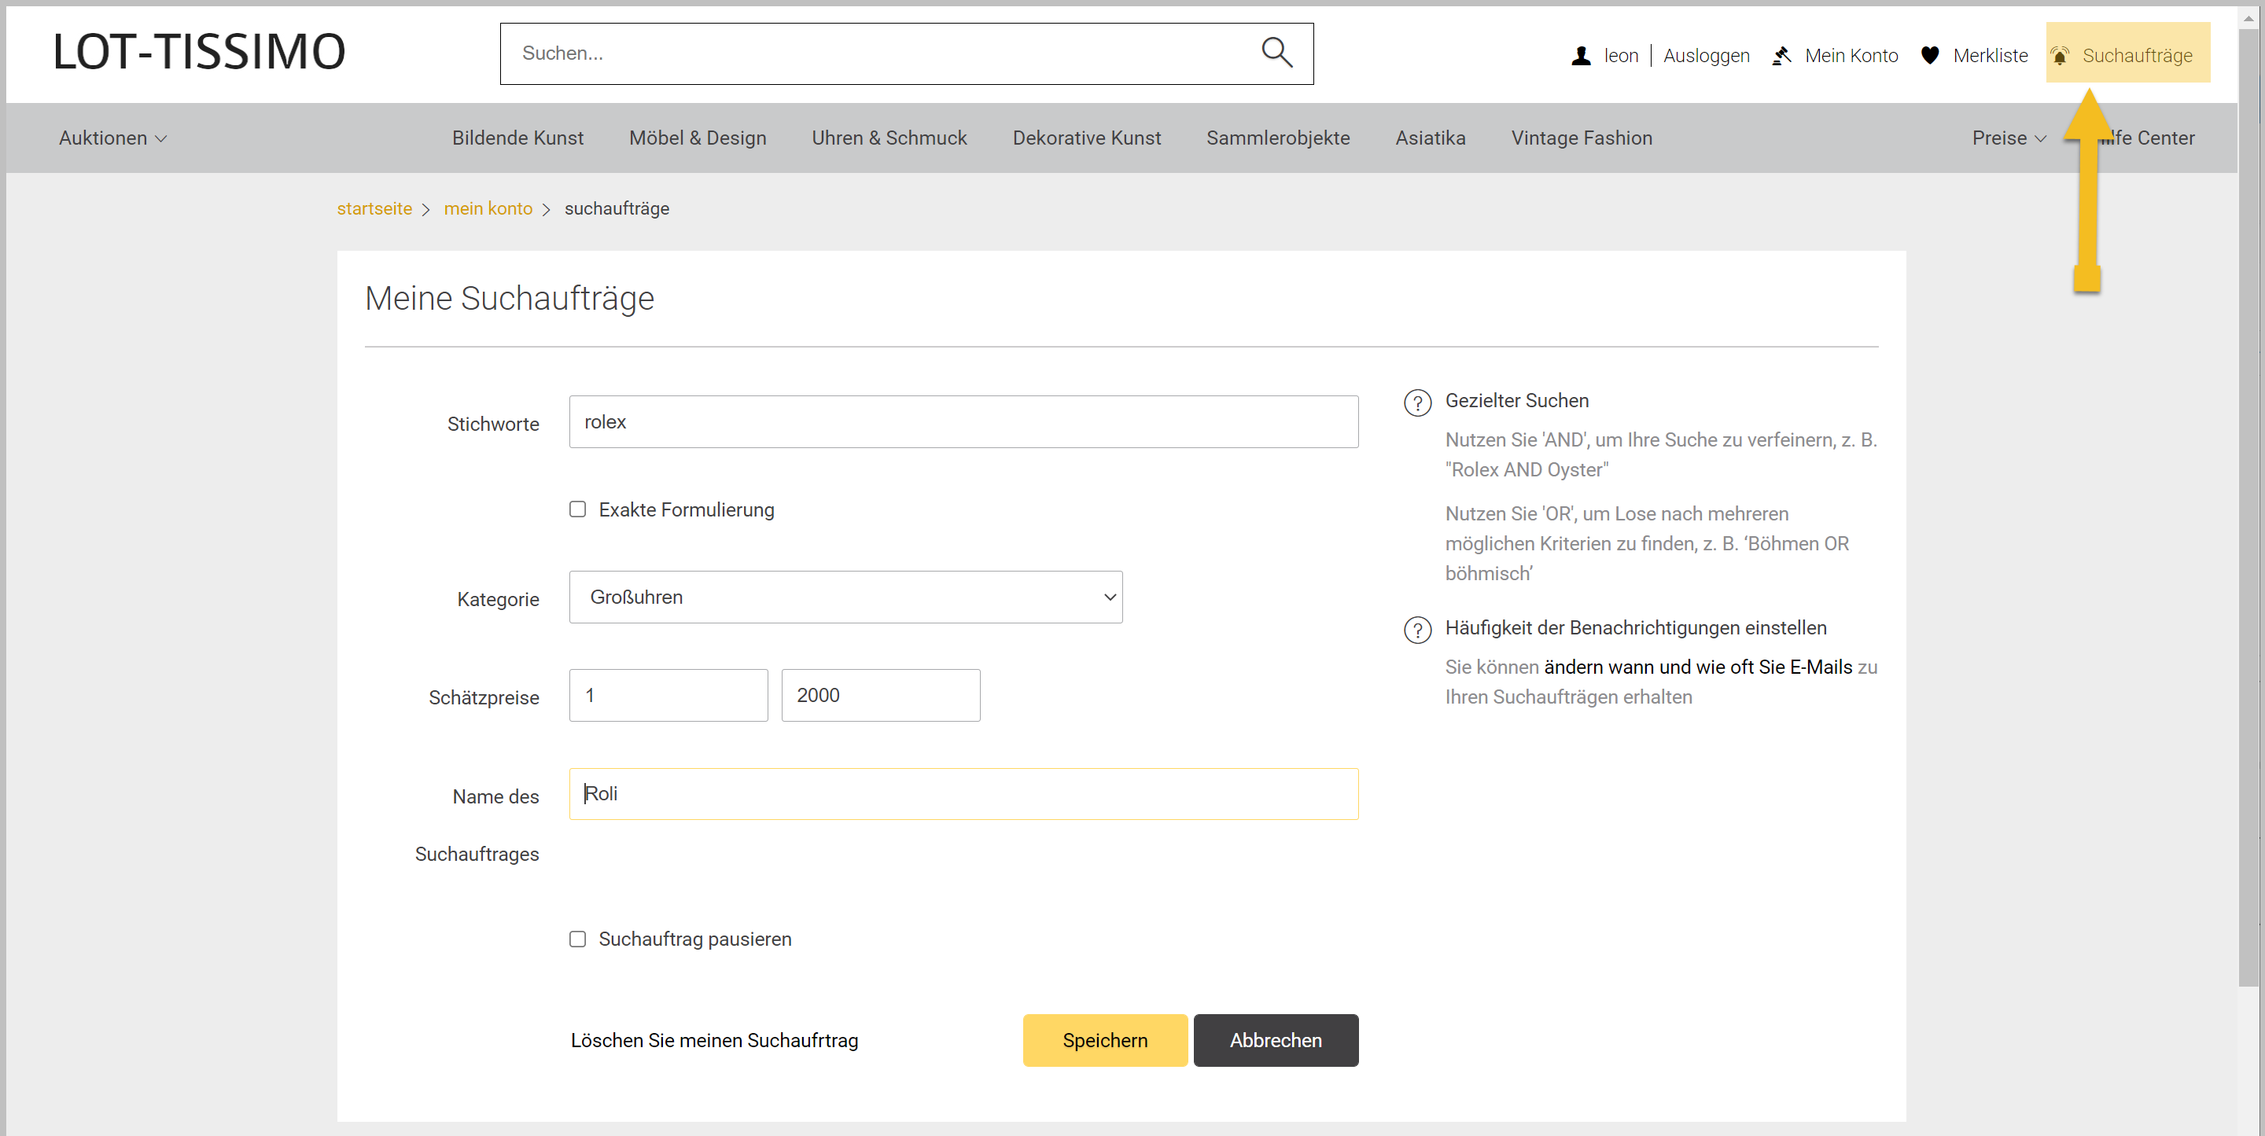The image size is (2265, 1136).
Task: Click the Meine Suchaufträge heading
Action: tap(509, 299)
